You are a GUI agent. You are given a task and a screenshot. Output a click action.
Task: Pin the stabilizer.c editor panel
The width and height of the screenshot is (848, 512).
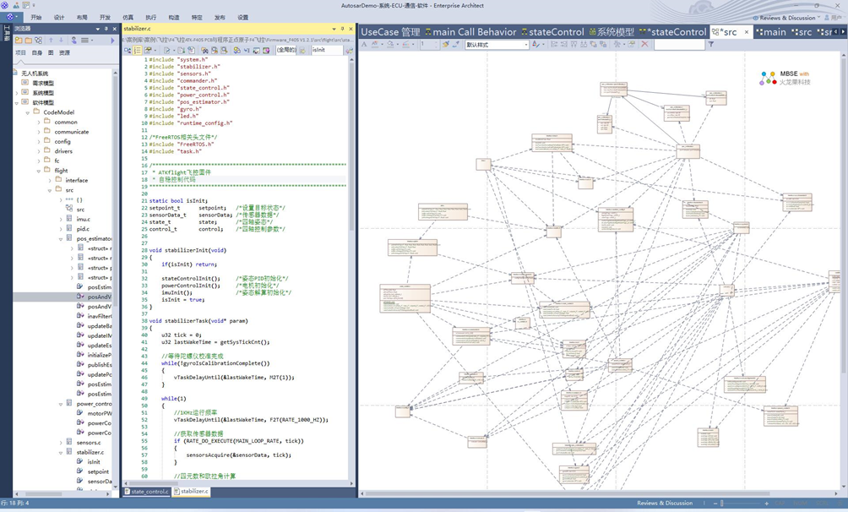click(343, 28)
